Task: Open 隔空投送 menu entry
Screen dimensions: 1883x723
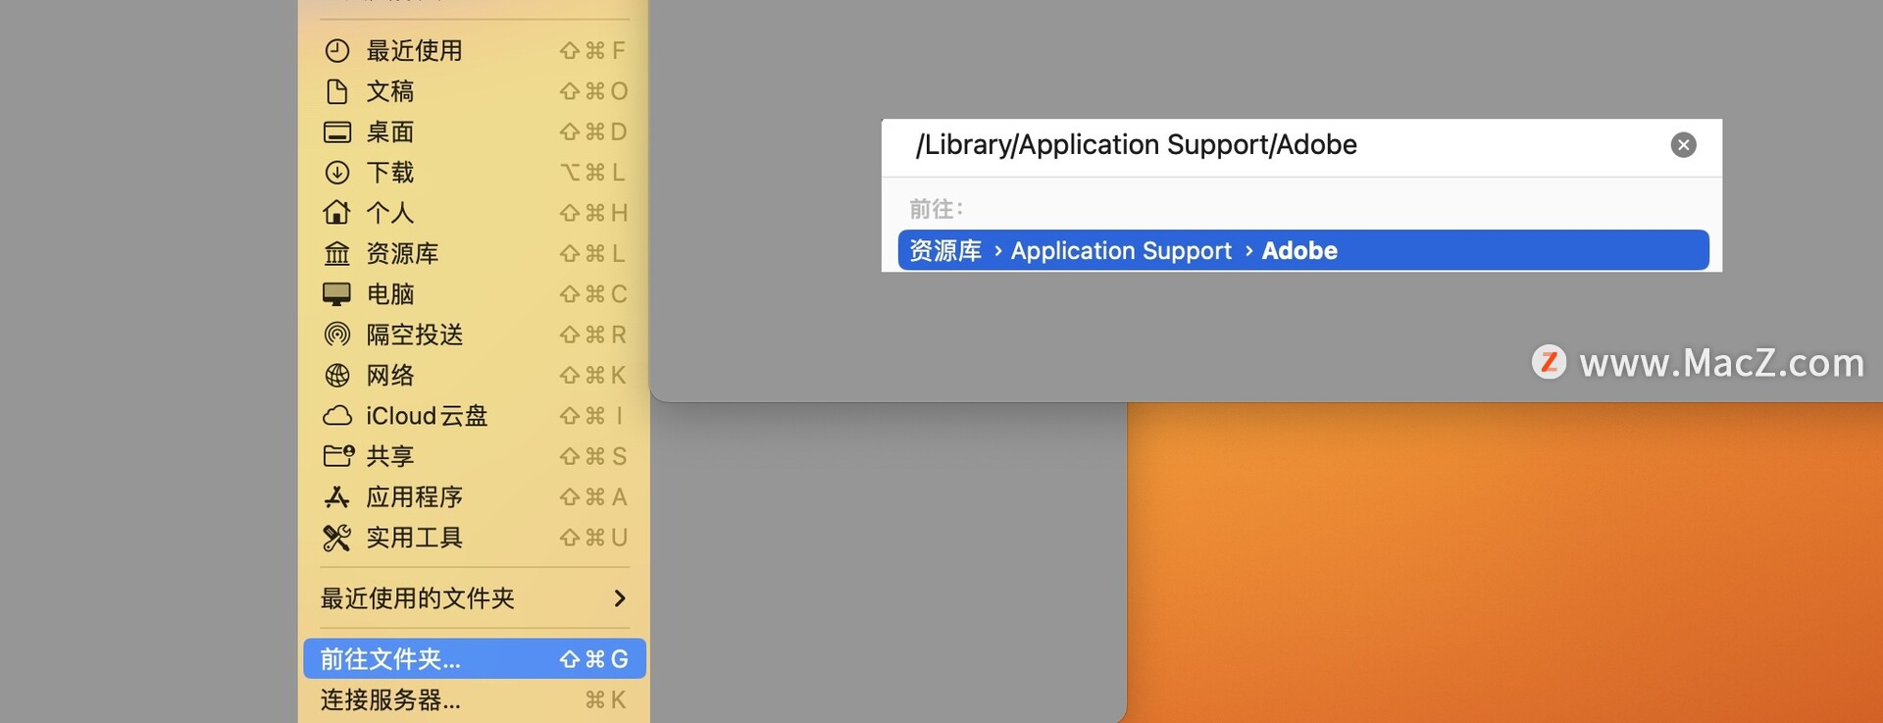Action: (x=475, y=335)
